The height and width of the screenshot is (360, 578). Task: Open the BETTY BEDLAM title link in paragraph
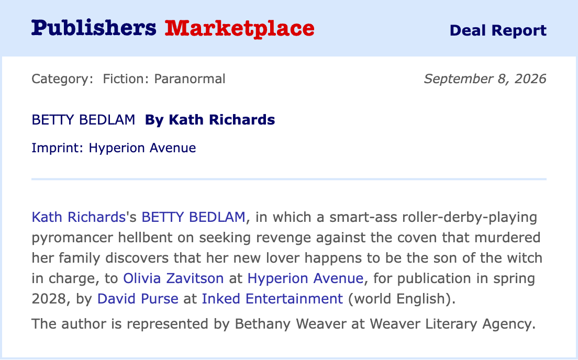point(194,217)
